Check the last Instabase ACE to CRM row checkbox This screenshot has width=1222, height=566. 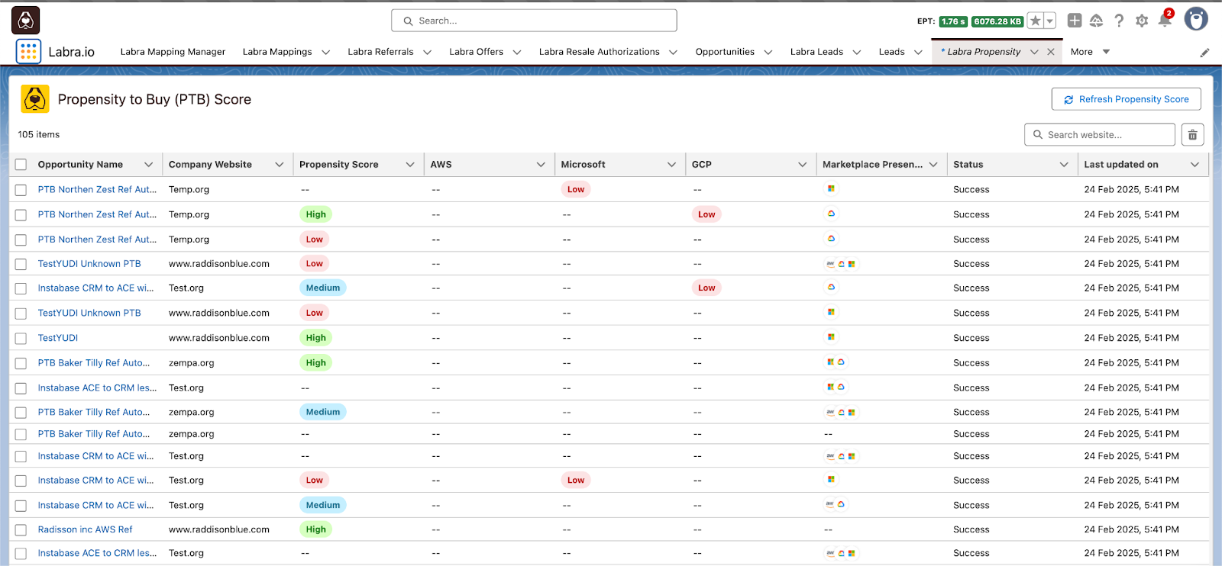point(21,554)
